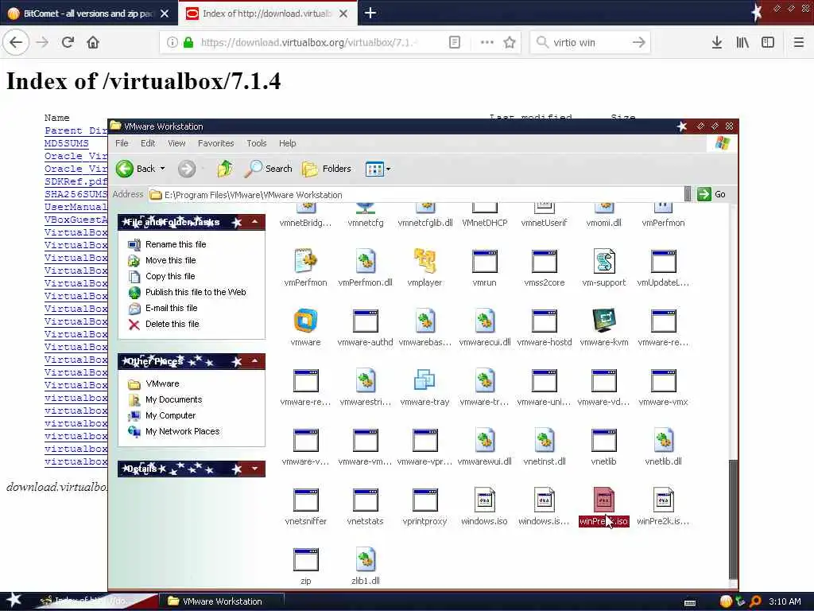814x611 pixels.
Task: Click Rename this file task
Action: pos(176,244)
